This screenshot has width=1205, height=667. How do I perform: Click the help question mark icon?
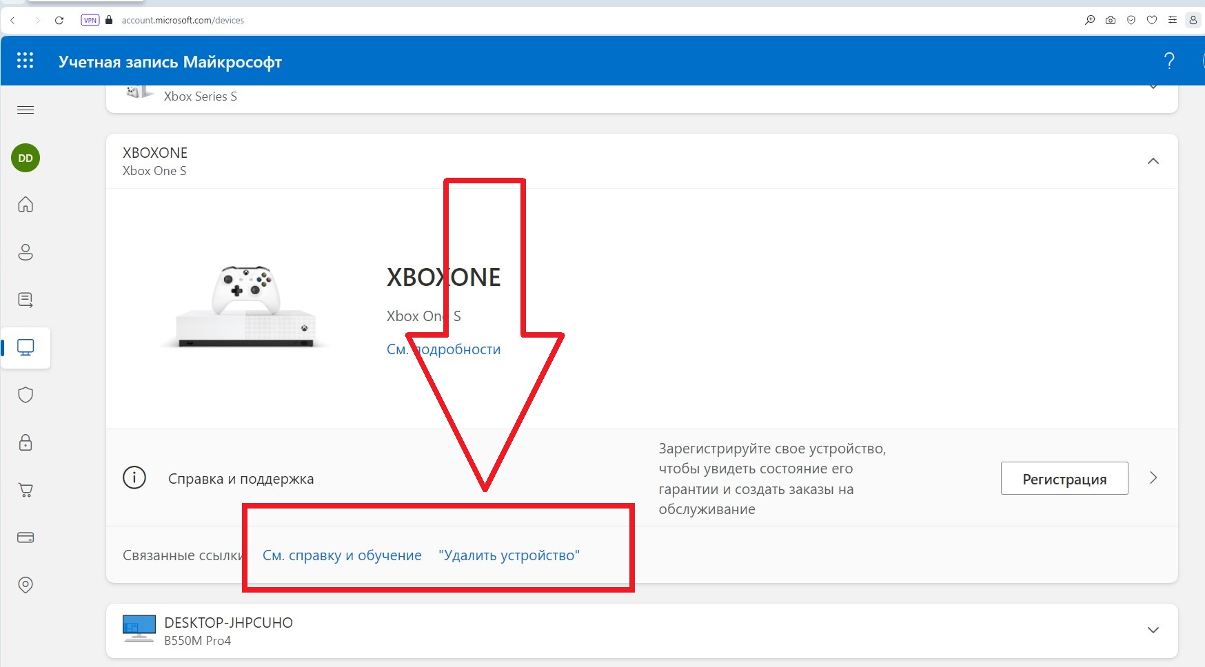[x=1169, y=61]
